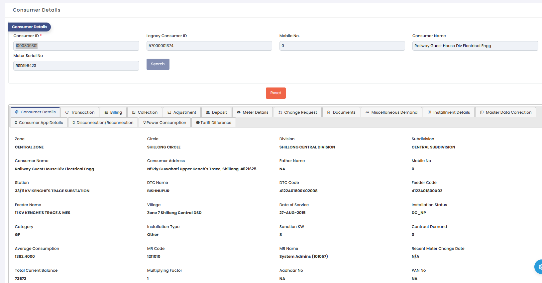Click the Installation Status value DC_NP
Viewport: 542px width, 283px height.
click(x=419, y=213)
